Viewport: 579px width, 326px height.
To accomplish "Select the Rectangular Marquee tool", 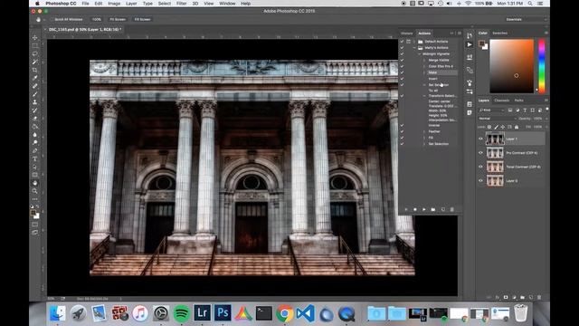I will pos(35,46).
